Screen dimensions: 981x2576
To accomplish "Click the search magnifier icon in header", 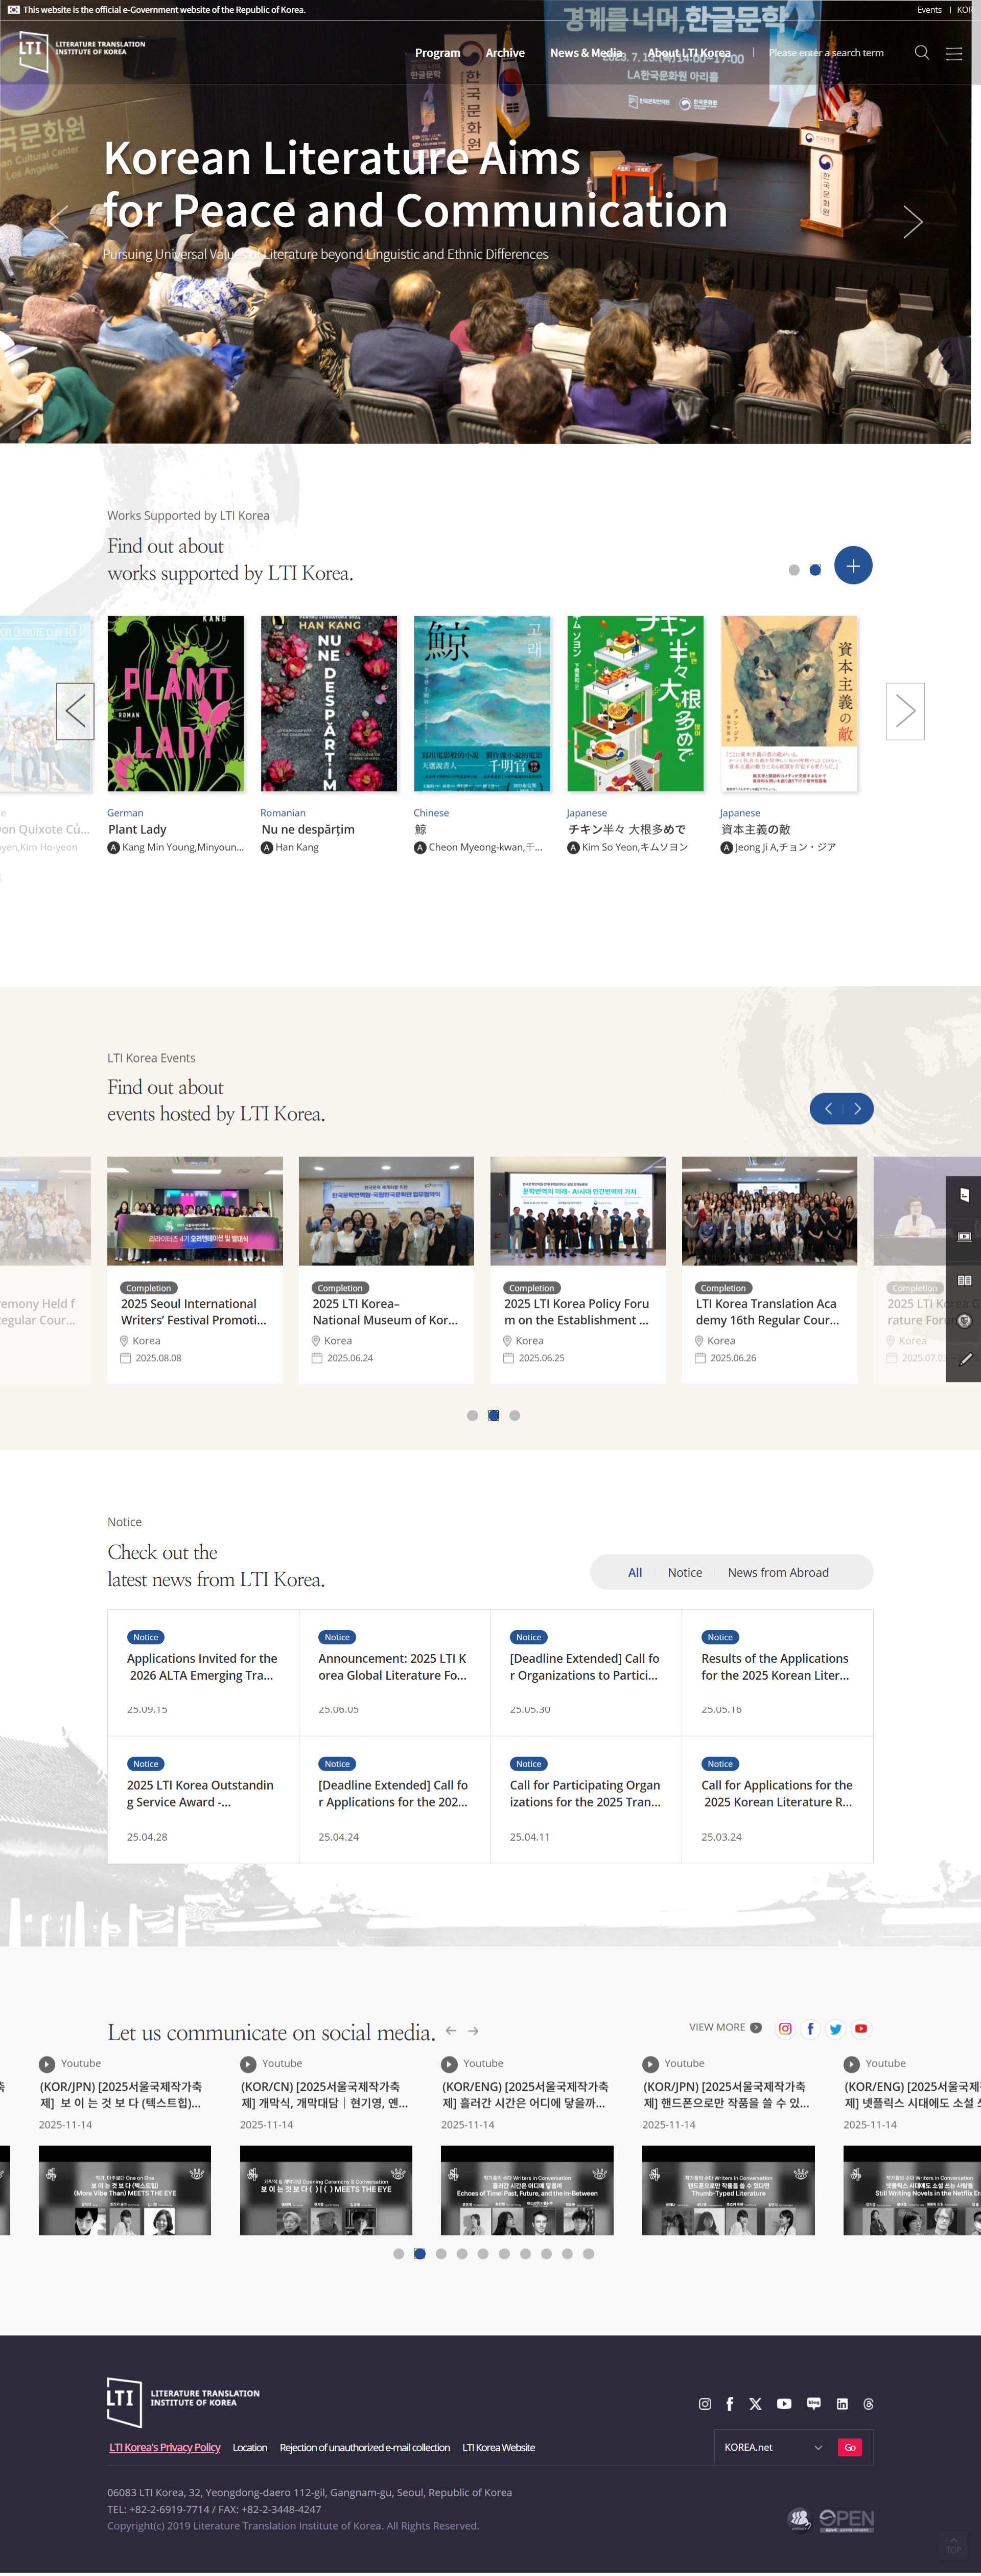I will pos(921,53).
